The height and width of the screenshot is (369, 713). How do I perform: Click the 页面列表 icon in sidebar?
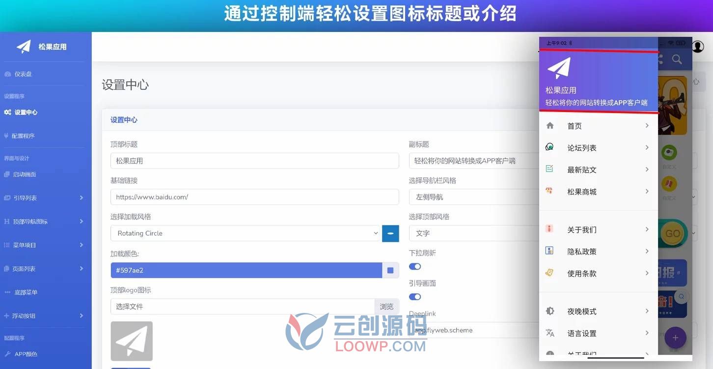tap(7, 269)
